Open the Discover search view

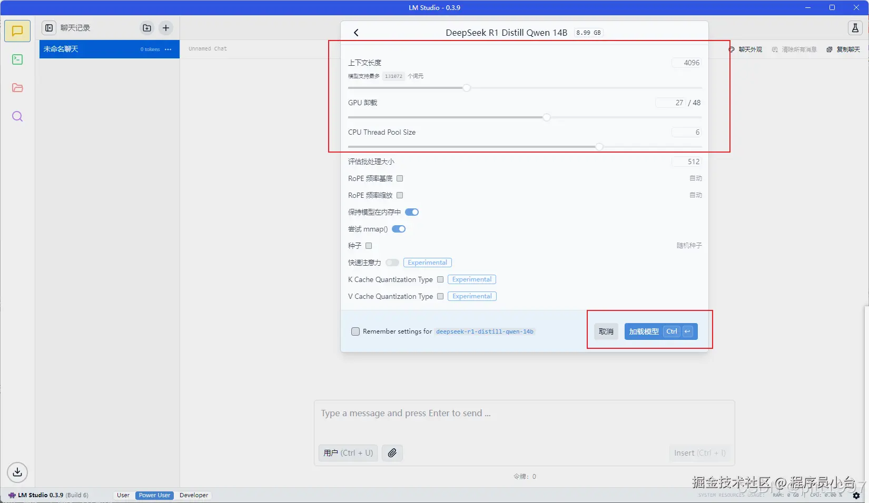pos(17,116)
